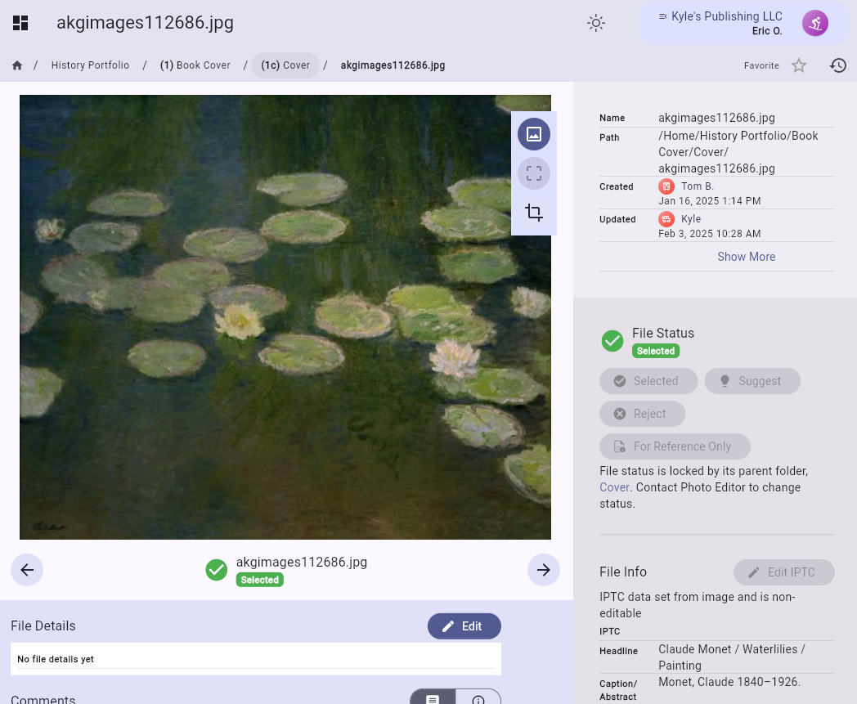This screenshot has width=857, height=704.
Task: Click akgimages112686.jpg in the breadcrumb trail
Action: [x=393, y=65]
